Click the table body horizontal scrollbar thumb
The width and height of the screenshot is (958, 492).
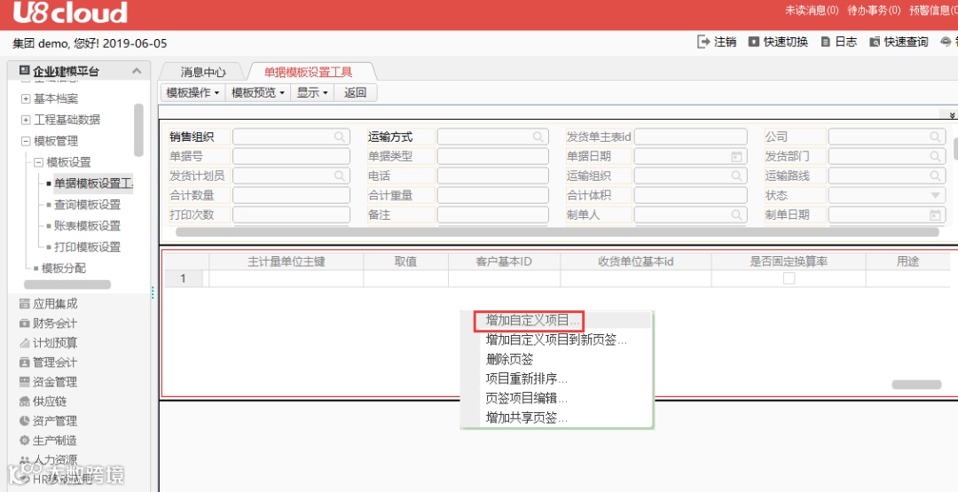(x=916, y=385)
